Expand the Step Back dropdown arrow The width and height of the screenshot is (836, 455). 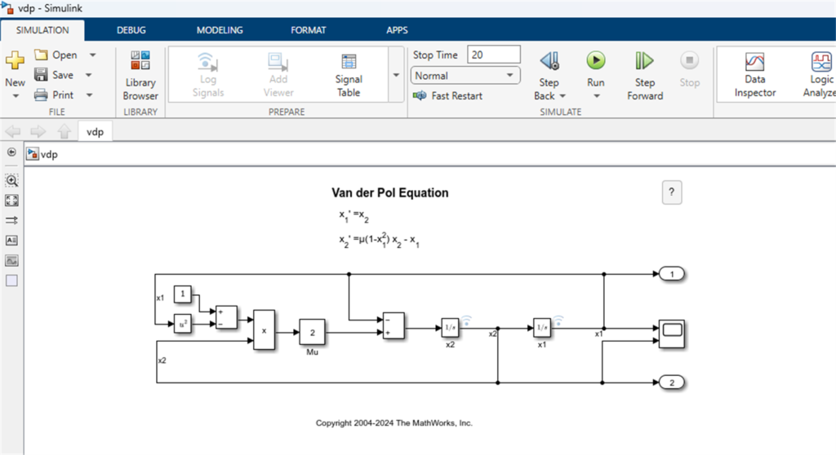pos(563,96)
